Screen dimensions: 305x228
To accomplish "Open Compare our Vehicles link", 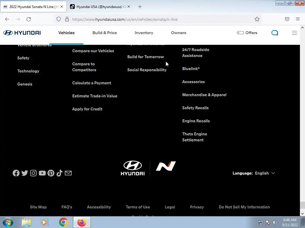I will (x=93, y=51).
